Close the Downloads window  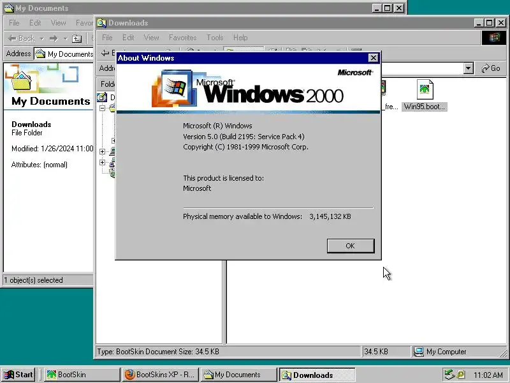(x=501, y=23)
